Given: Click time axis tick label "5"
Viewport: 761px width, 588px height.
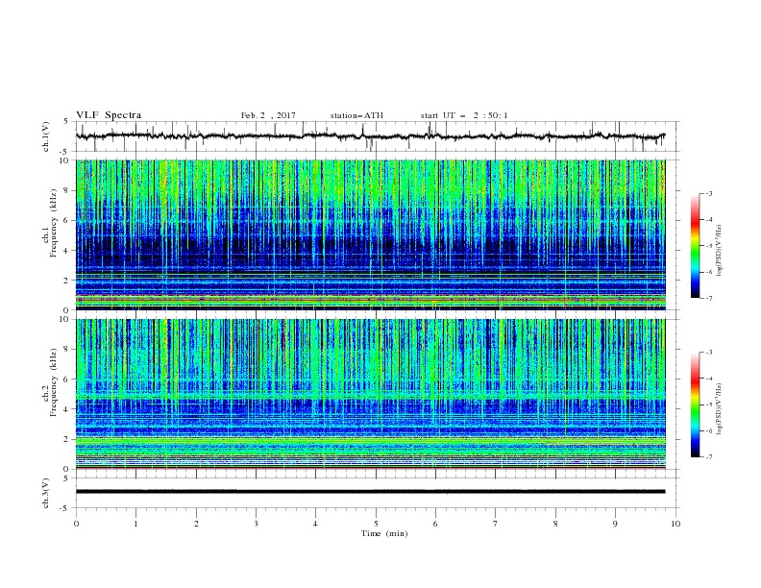Looking at the screenshot, I should 376,524.
